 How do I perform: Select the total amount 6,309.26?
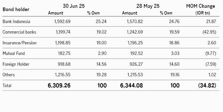point(59,85)
